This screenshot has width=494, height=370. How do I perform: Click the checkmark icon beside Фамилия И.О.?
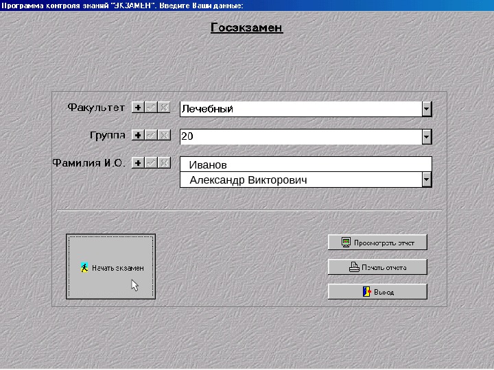(x=151, y=163)
